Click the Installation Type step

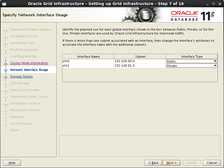22,43
